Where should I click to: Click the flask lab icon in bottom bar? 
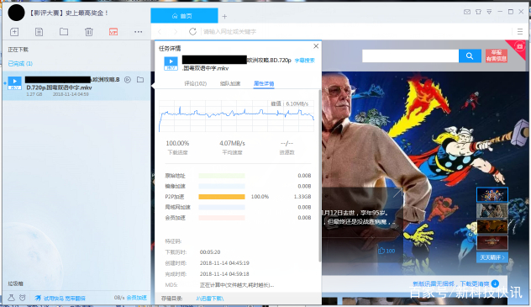pyautogui.click(x=11, y=298)
